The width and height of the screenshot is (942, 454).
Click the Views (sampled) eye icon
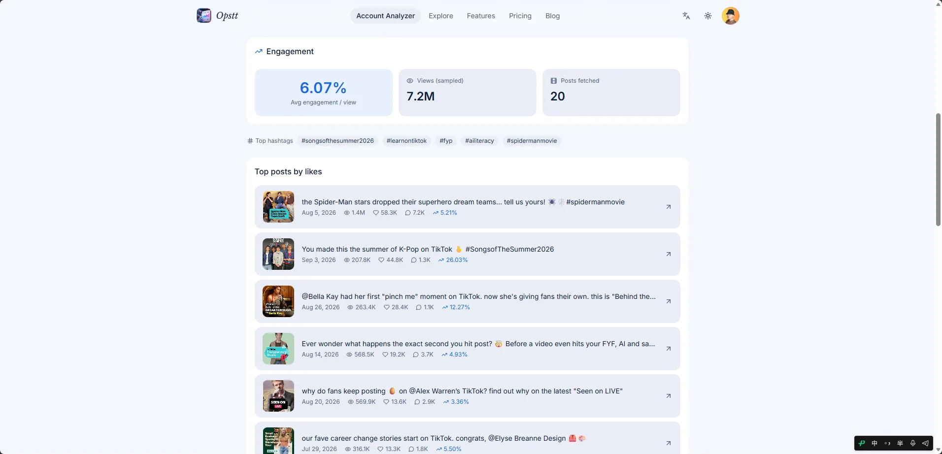[x=409, y=81]
